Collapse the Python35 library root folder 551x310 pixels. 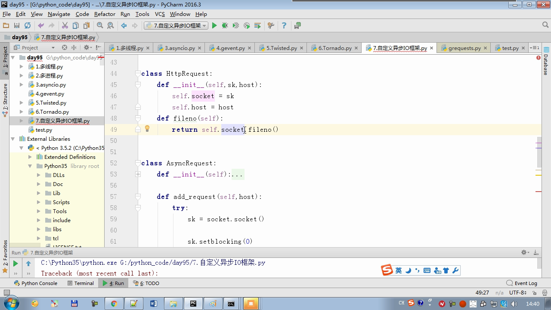tap(30, 166)
